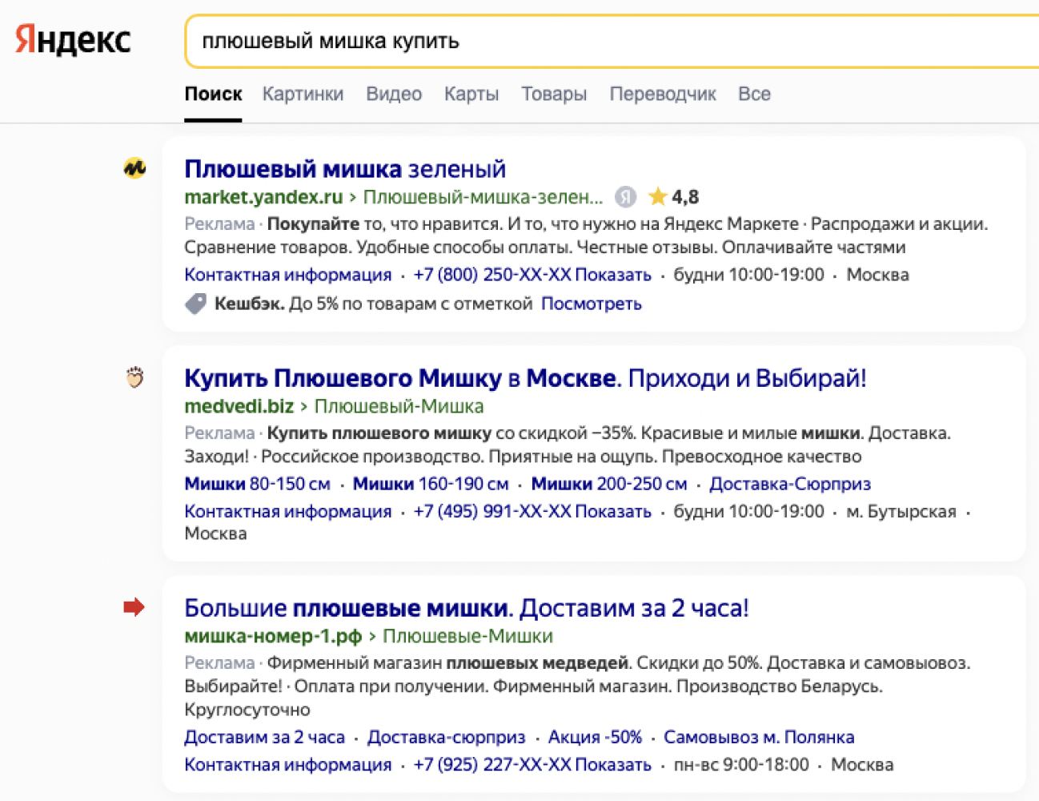This screenshot has height=801, width=1039.
Task: Switch to the Картинки tab
Action: (303, 94)
